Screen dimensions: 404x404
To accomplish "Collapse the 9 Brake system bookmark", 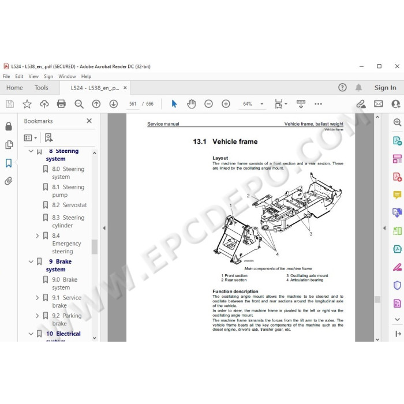I will click(x=31, y=262).
